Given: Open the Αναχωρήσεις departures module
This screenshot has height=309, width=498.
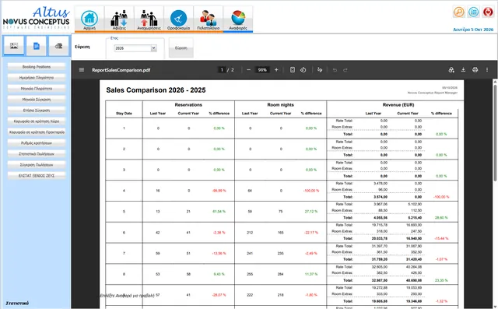Looking at the screenshot, I should click(x=149, y=19).
